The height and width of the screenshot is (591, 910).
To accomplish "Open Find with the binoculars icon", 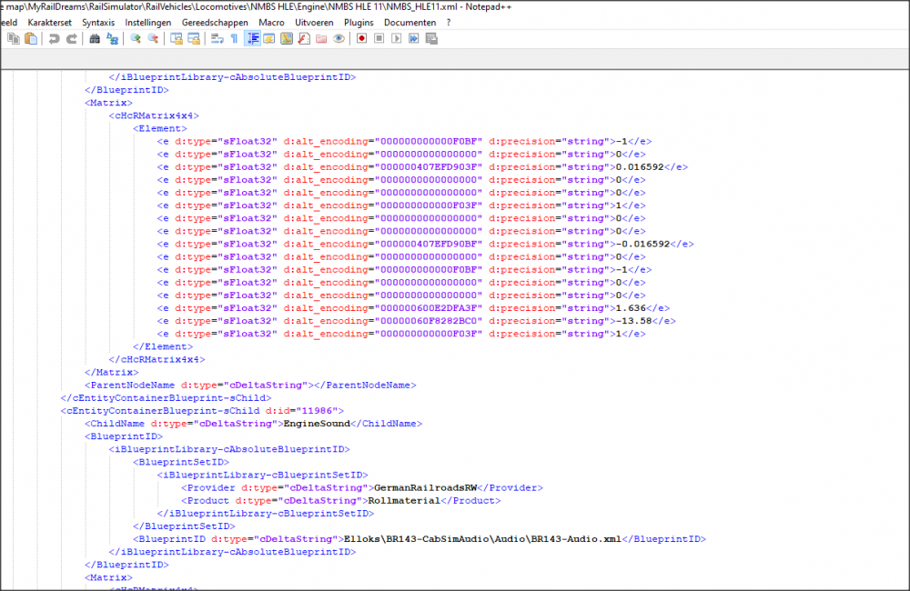I will tap(95, 38).
